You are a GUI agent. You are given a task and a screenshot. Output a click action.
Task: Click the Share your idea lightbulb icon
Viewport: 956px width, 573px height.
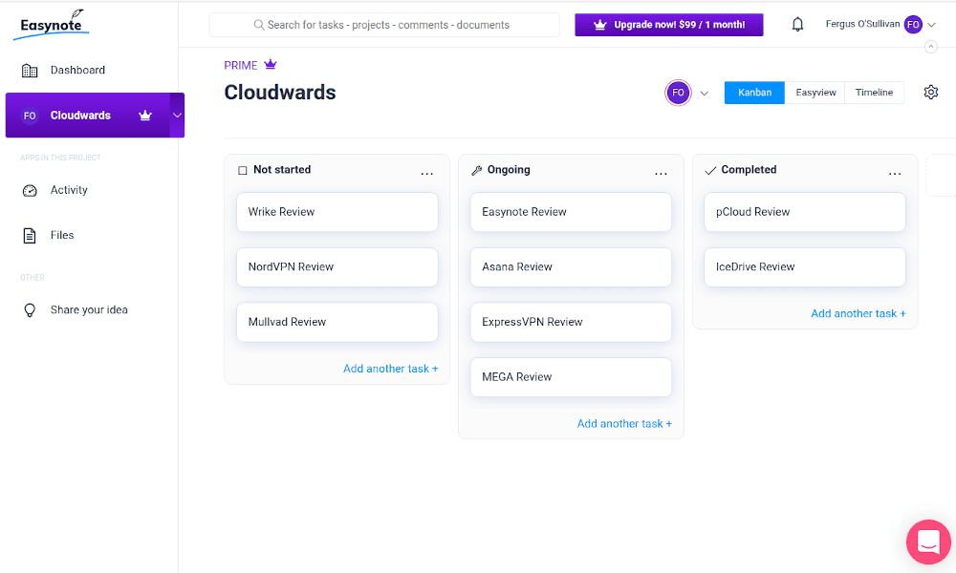point(30,310)
